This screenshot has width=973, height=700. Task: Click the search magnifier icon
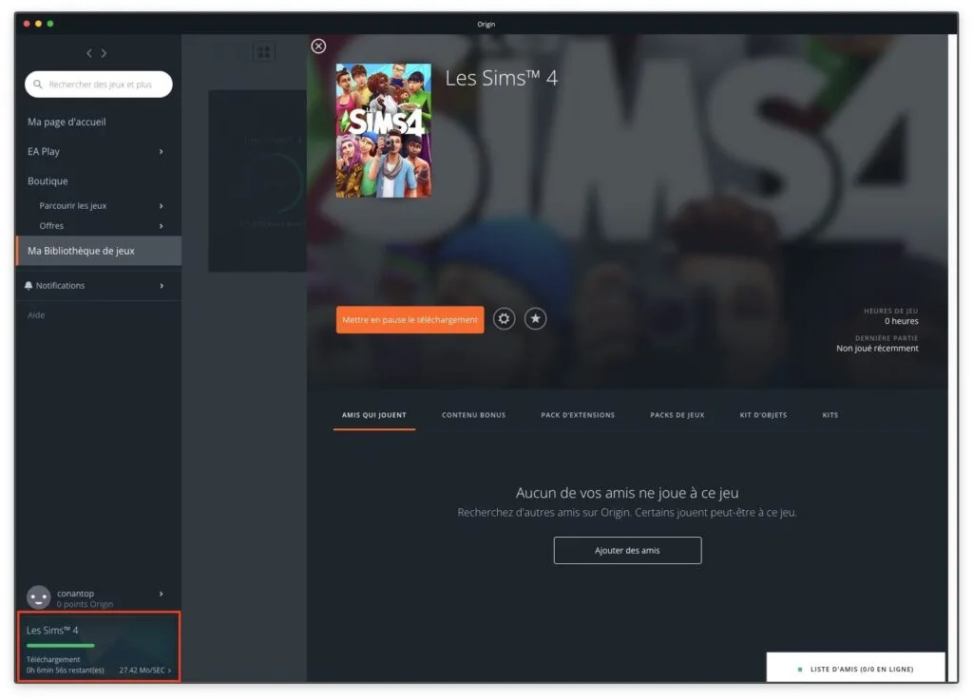point(38,85)
